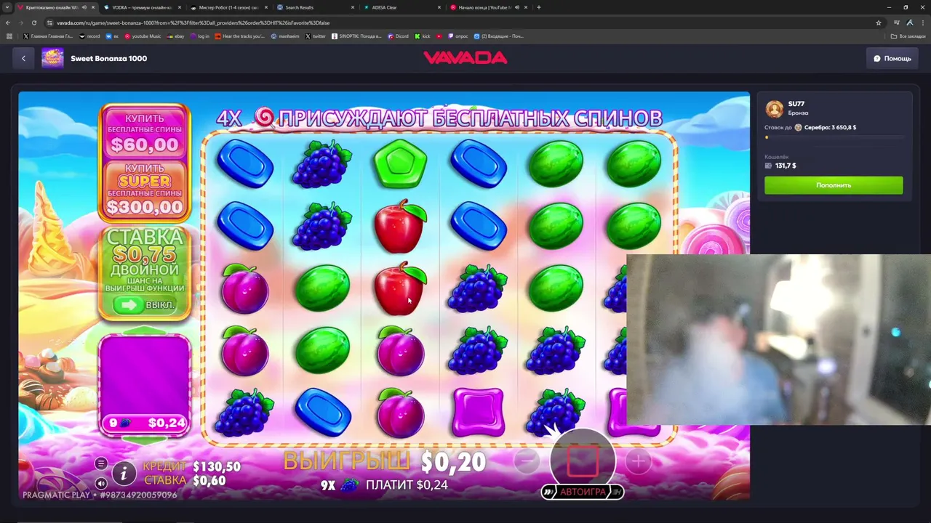Click the КРЕДИТ $130,50 balance text
The image size is (931, 523).
click(x=191, y=466)
